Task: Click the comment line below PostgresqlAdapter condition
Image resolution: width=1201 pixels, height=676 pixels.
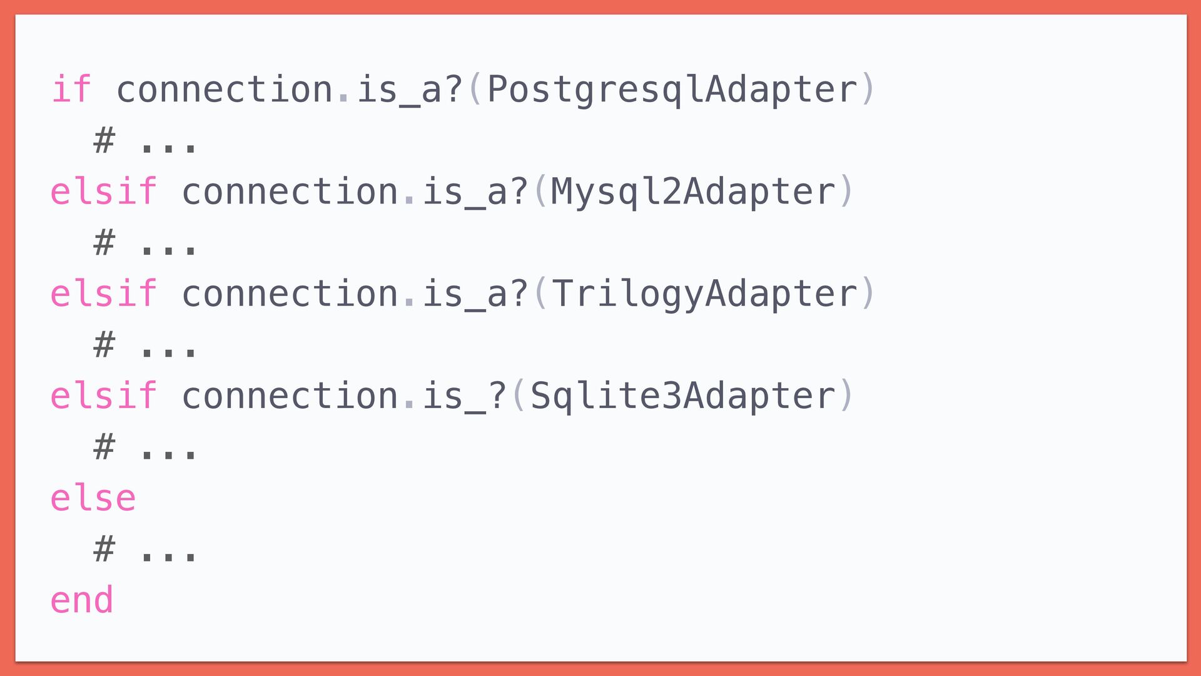Action: pyautogui.click(x=145, y=140)
